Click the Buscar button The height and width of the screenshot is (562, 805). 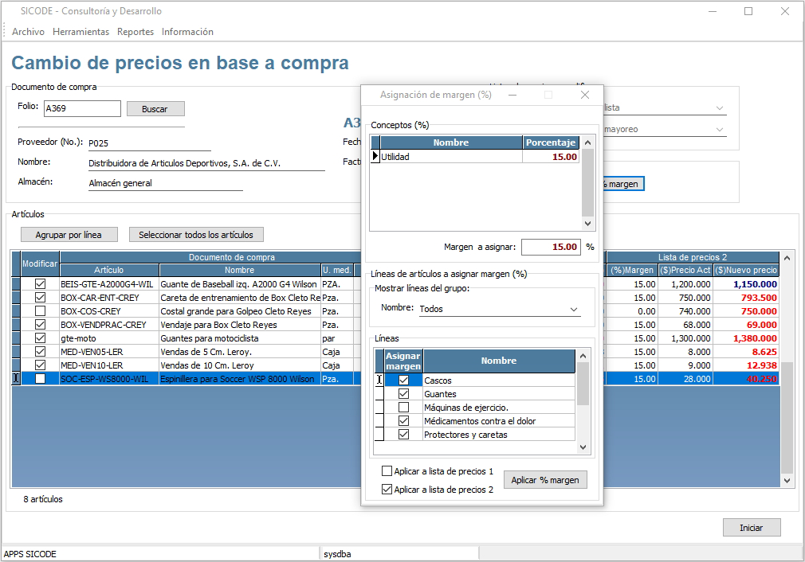pyautogui.click(x=155, y=109)
